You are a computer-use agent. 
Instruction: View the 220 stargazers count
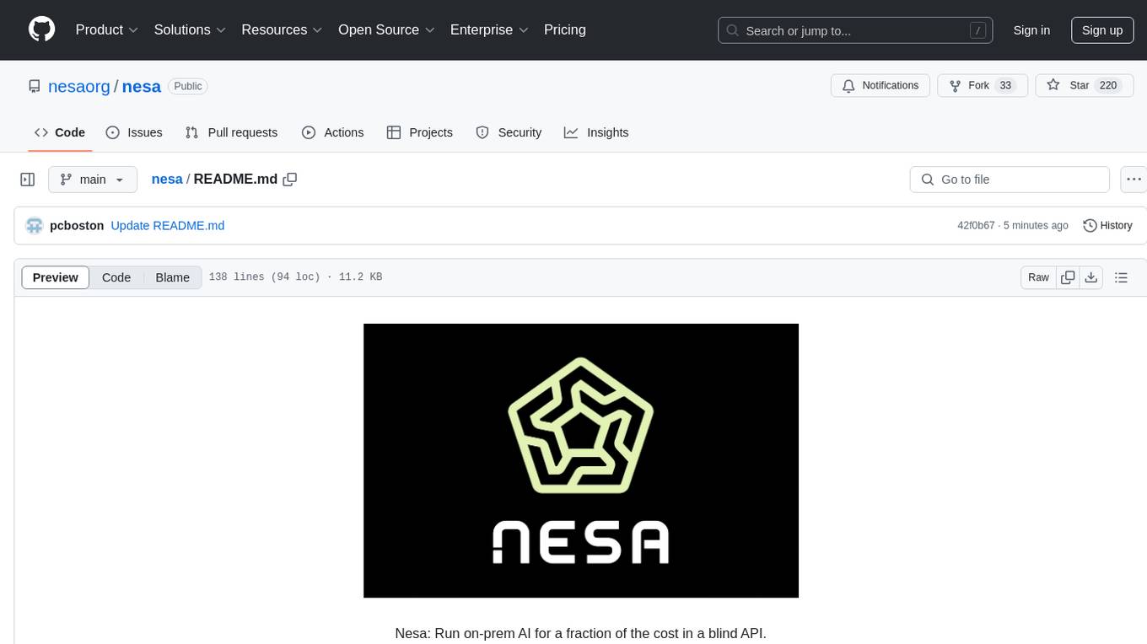click(x=1108, y=86)
